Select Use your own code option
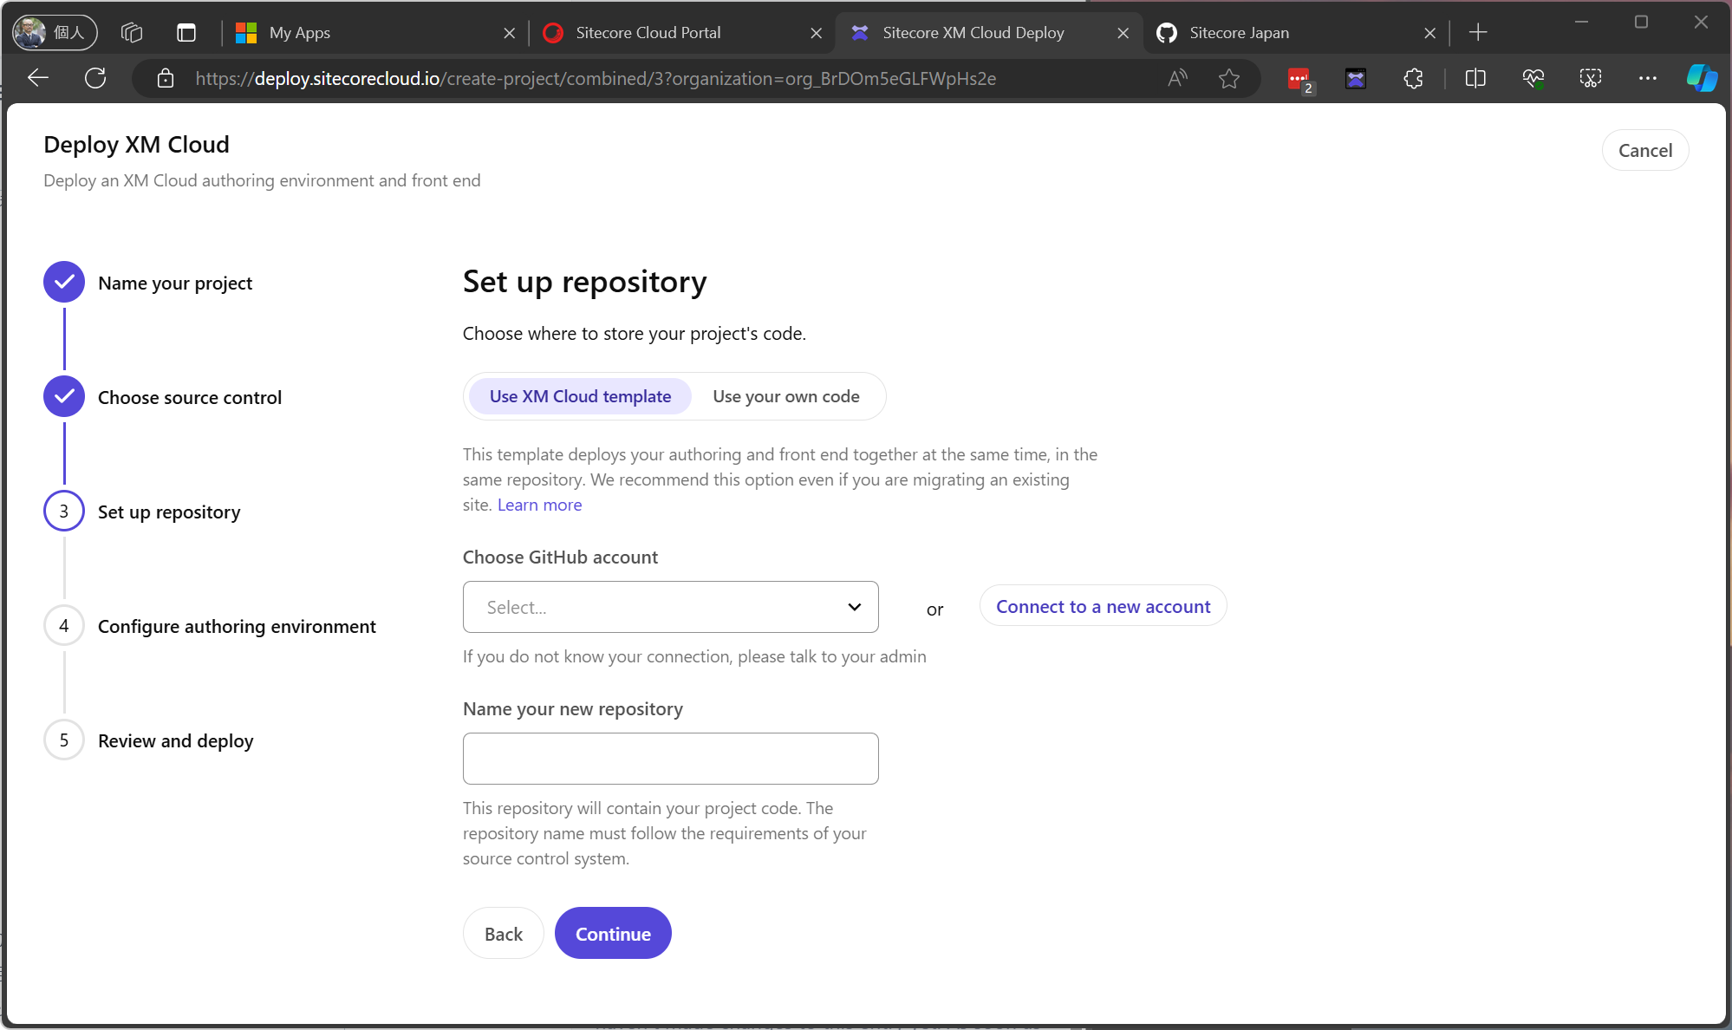This screenshot has height=1030, width=1732. coord(785,396)
